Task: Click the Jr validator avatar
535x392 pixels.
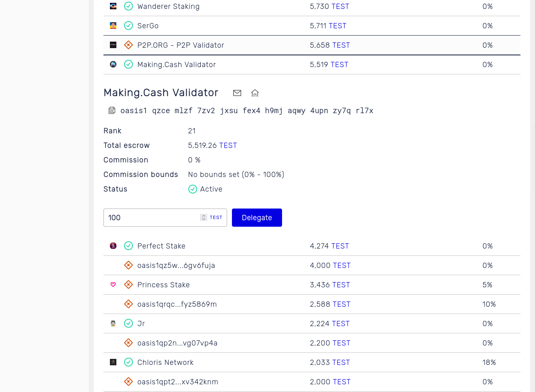Action: [x=113, y=323]
